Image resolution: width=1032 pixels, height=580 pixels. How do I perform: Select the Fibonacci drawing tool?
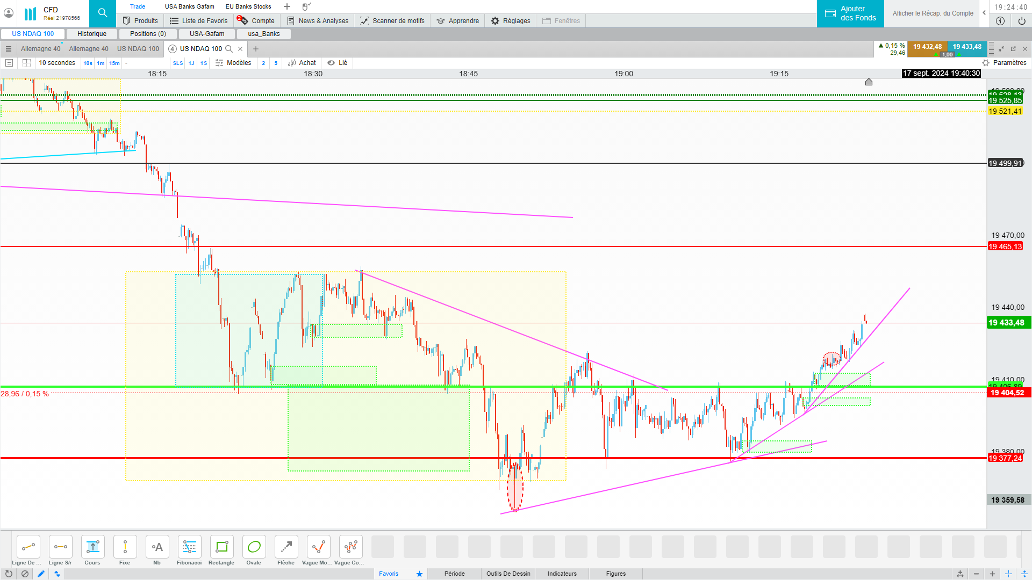pos(189,547)
